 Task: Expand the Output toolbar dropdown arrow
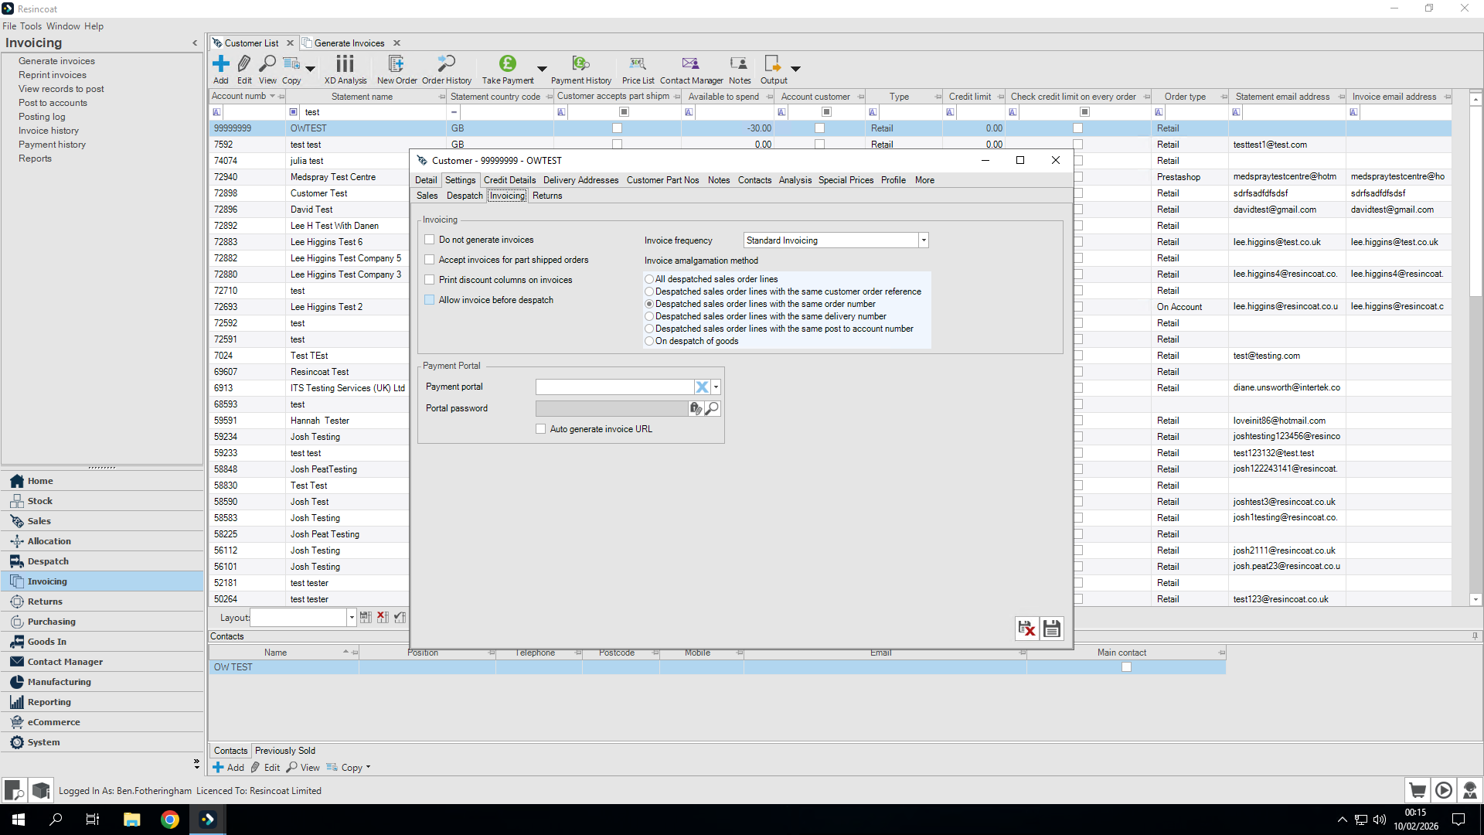pyautogui.click(x=795, y=69)
